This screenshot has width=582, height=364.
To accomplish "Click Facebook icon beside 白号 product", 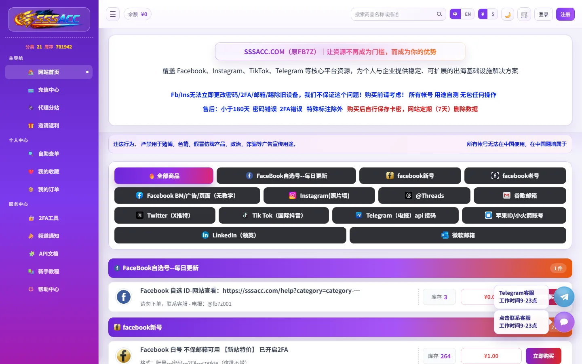I will coord(124,356).
